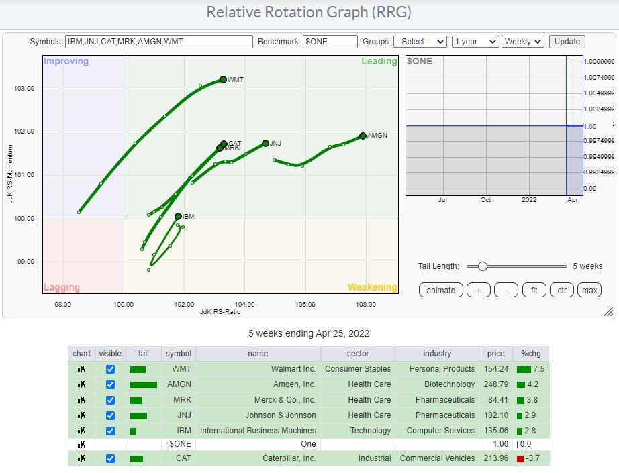This screenshot has height=473, width=619.
Task: Toggle visibility checkbox for Amgen
Action: pyautogui.click(x=111, y=384)
